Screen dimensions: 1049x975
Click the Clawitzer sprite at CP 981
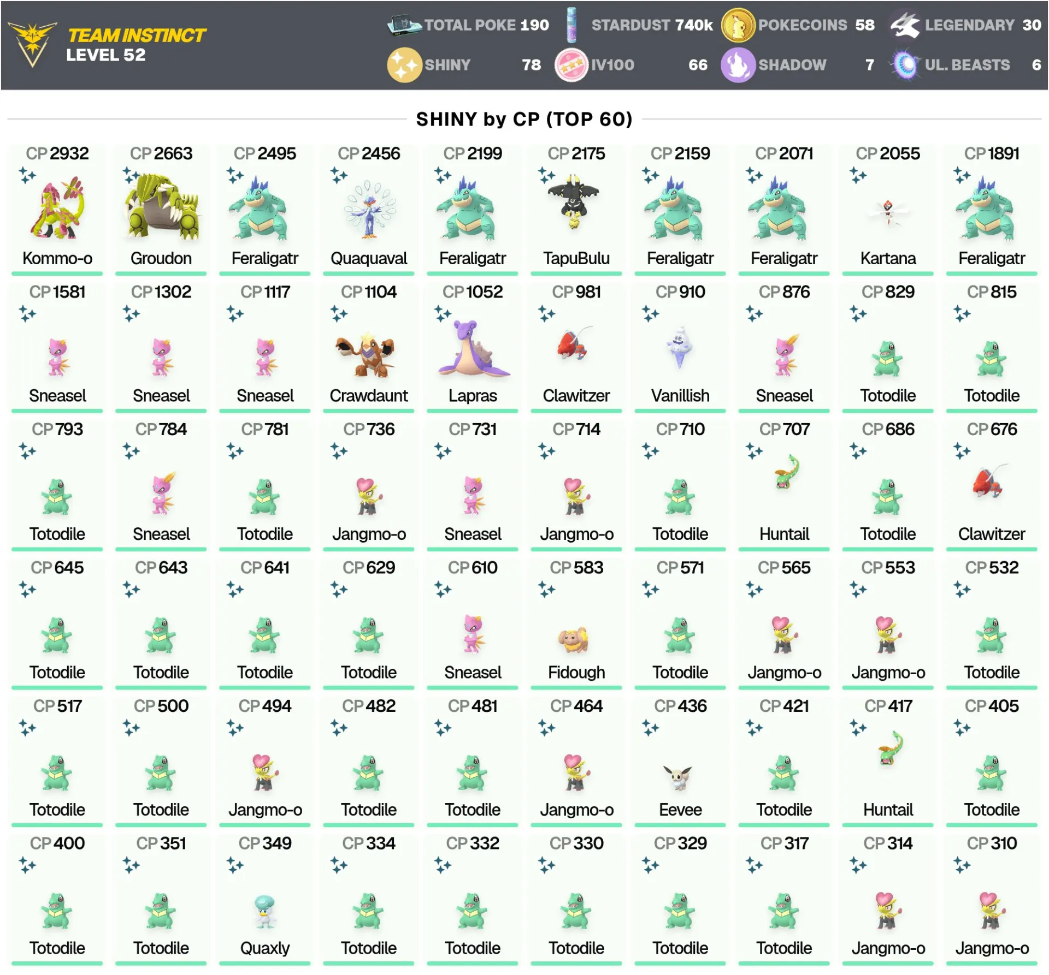(x=575, y=344)
